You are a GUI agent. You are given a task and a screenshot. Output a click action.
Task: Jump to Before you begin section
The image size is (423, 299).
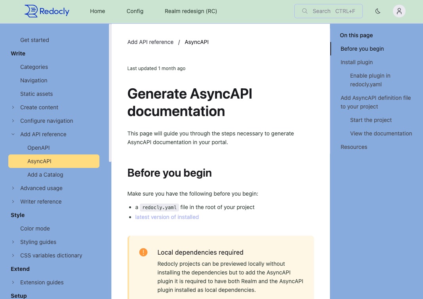(362, 49)
